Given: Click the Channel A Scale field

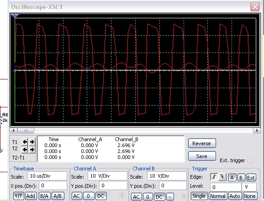Looking at the screenshot, I should pyautogui.click(x=107, y=176).
